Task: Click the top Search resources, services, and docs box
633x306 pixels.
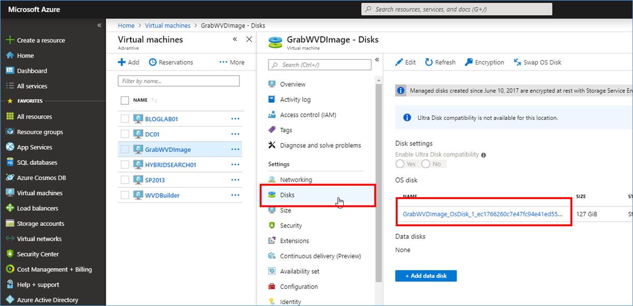Action: [x=457, y=9]
